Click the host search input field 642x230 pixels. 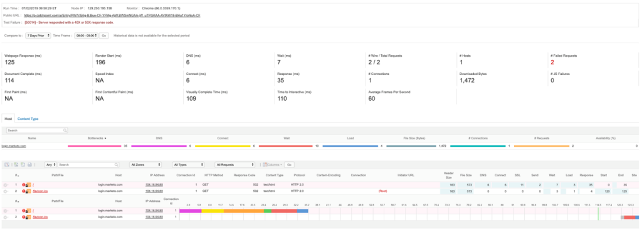coord(37,131)
